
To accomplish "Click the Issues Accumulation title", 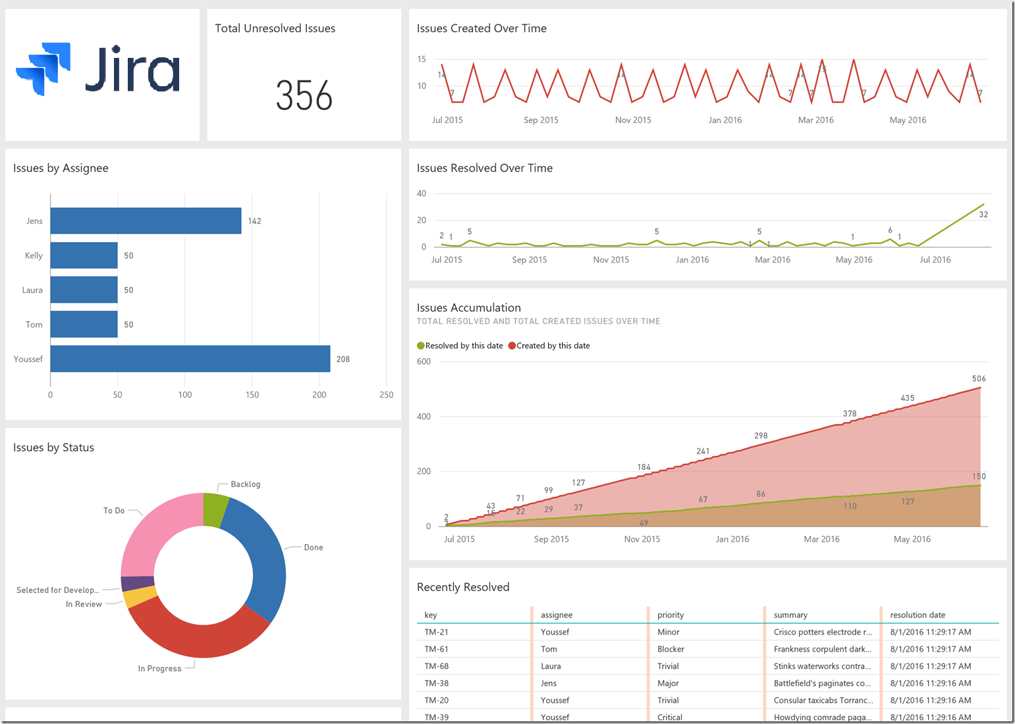I will tap(469, 307).
